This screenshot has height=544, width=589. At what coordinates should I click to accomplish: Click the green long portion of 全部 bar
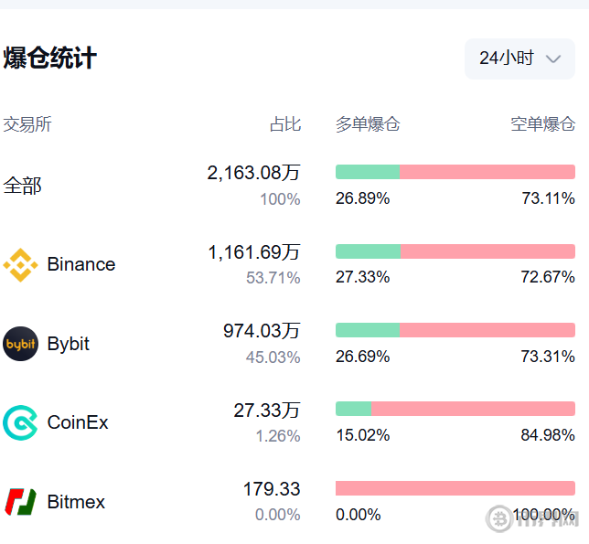[368, 172]
